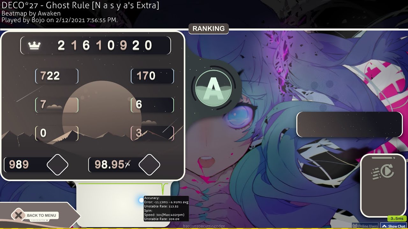This screenshot has width=408, height=229.
Task: Click the RANKING header label
Action: 209,29
